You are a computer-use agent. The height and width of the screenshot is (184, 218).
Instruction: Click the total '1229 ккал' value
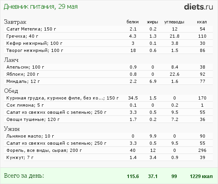201,176
